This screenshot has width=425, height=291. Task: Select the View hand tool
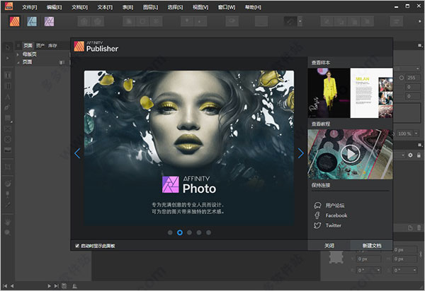coord(8,222)
